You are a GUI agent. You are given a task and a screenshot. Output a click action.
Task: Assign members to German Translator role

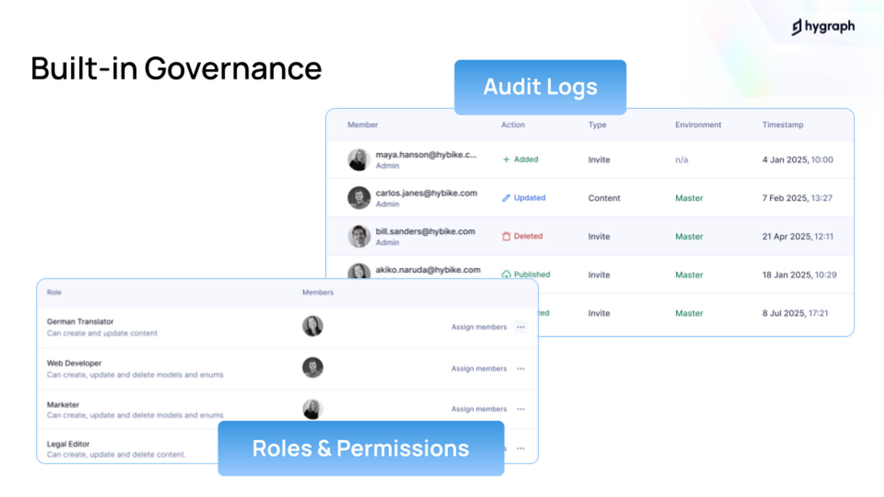(479, 327)
